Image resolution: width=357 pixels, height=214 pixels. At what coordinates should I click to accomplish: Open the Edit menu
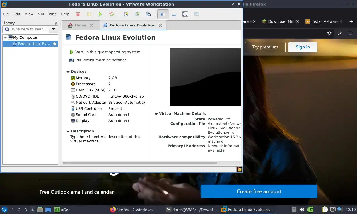pyautogui.click(x=17, y=14)
